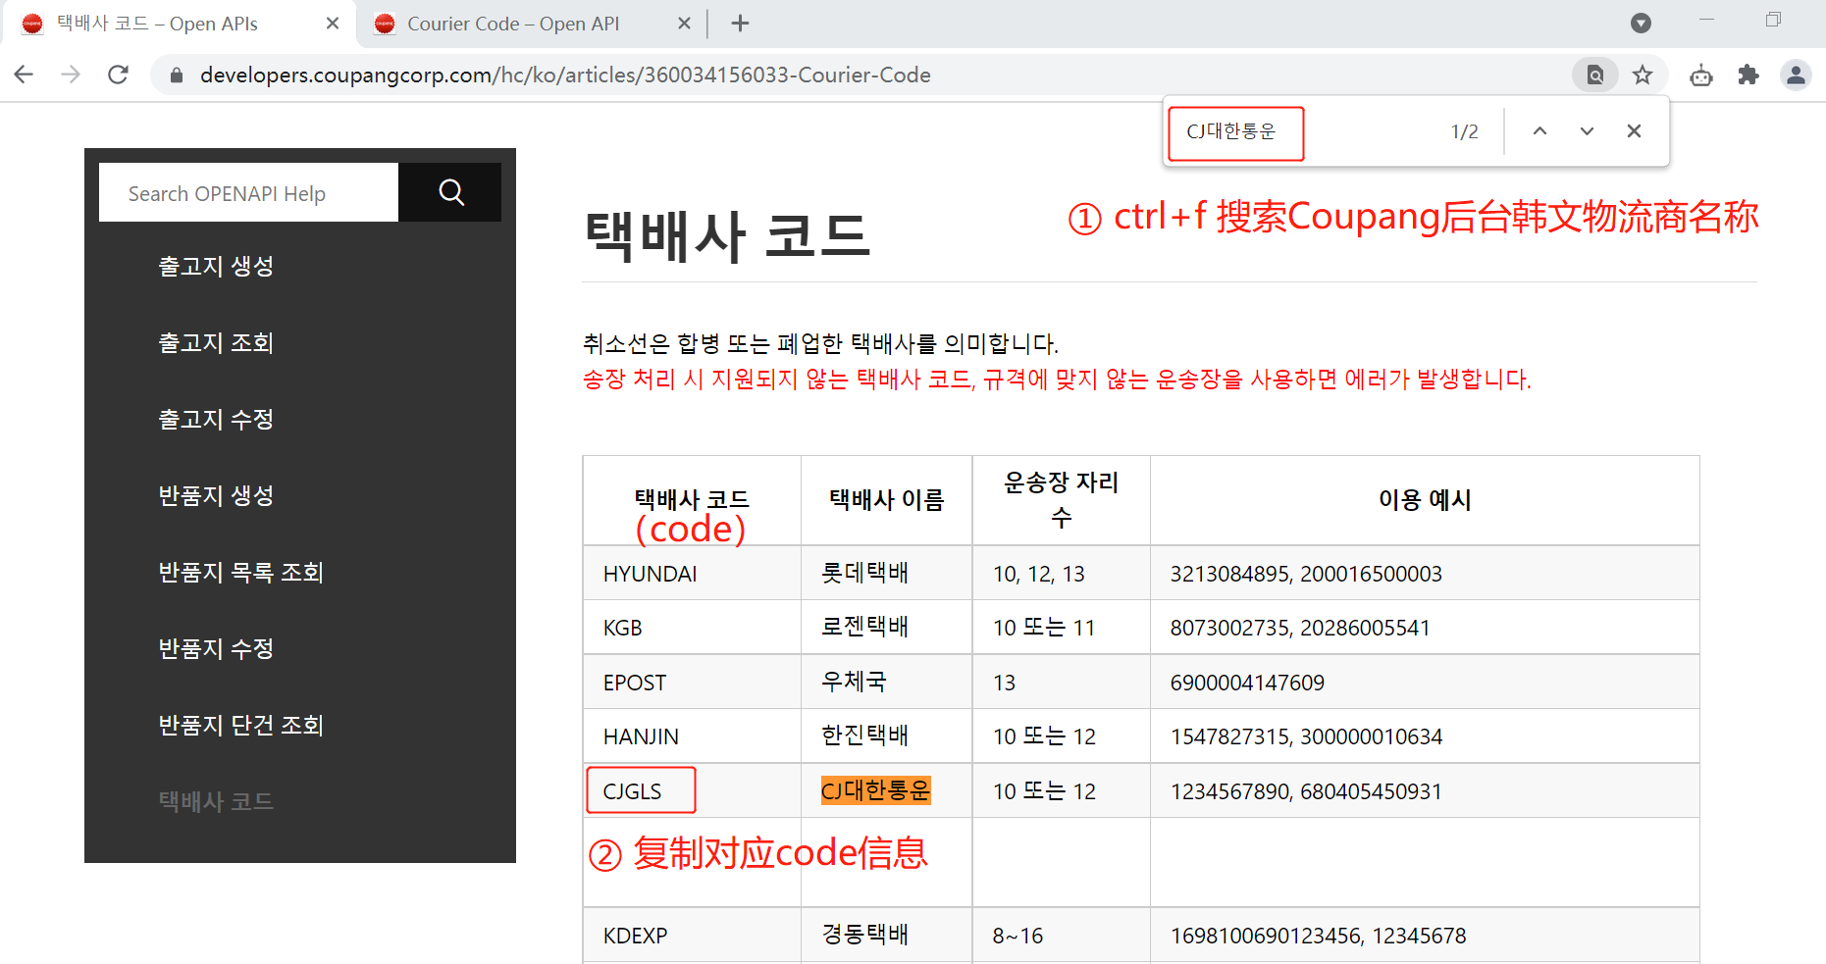The image size is (1826, 964).
Task: Bookmark this page with the star icon
Action: point(1643,75)
